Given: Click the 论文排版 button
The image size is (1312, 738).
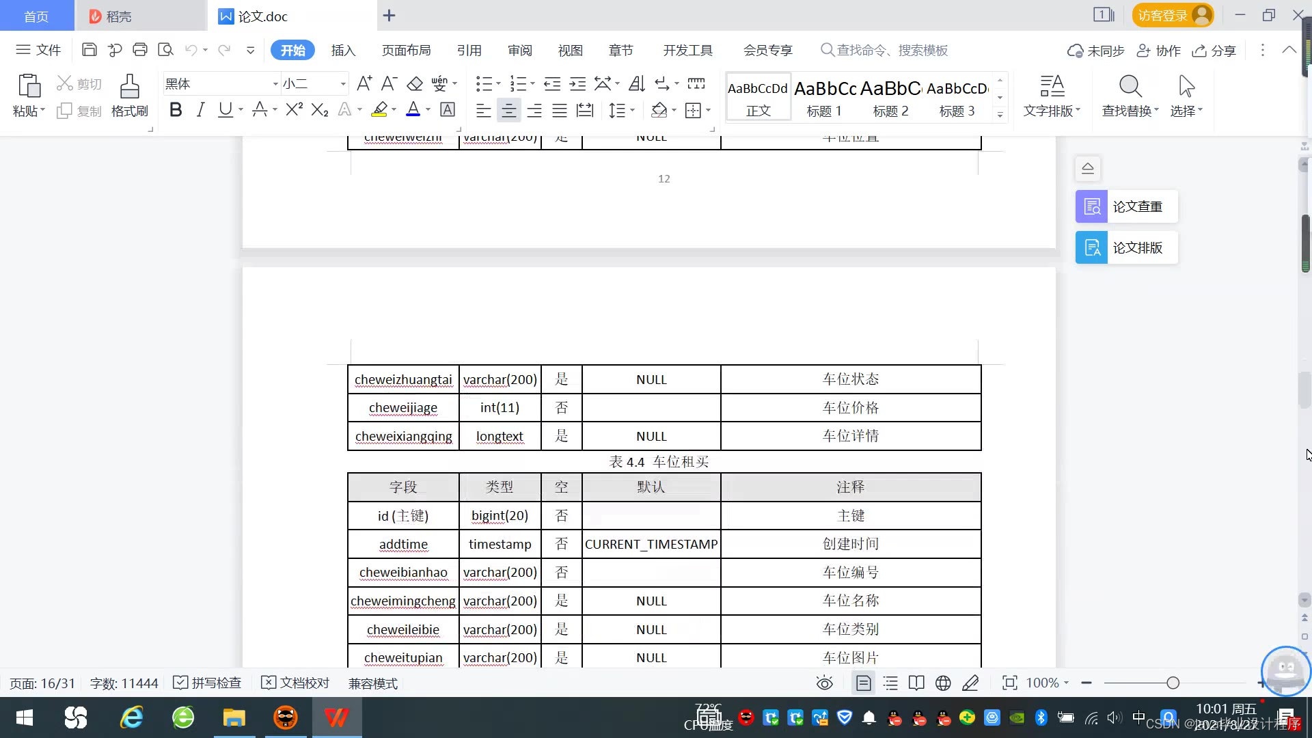Looking at the screenshot, I should 1126,247.
